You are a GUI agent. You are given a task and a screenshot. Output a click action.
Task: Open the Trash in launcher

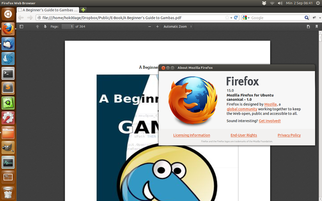(8, 193)
